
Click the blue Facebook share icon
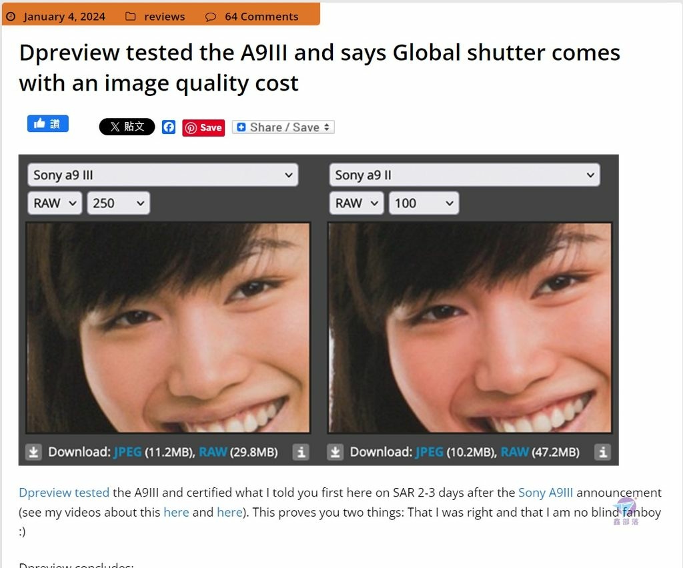(169, 127)
